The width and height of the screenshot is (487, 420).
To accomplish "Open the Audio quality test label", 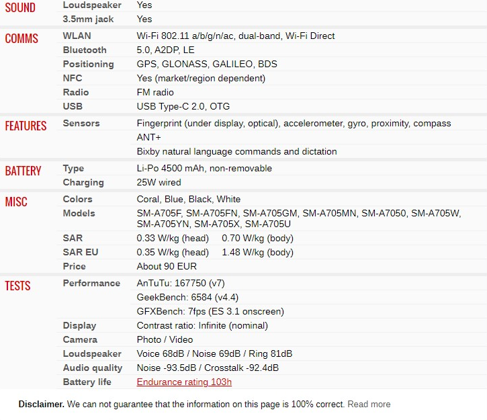I will [93, 368].
